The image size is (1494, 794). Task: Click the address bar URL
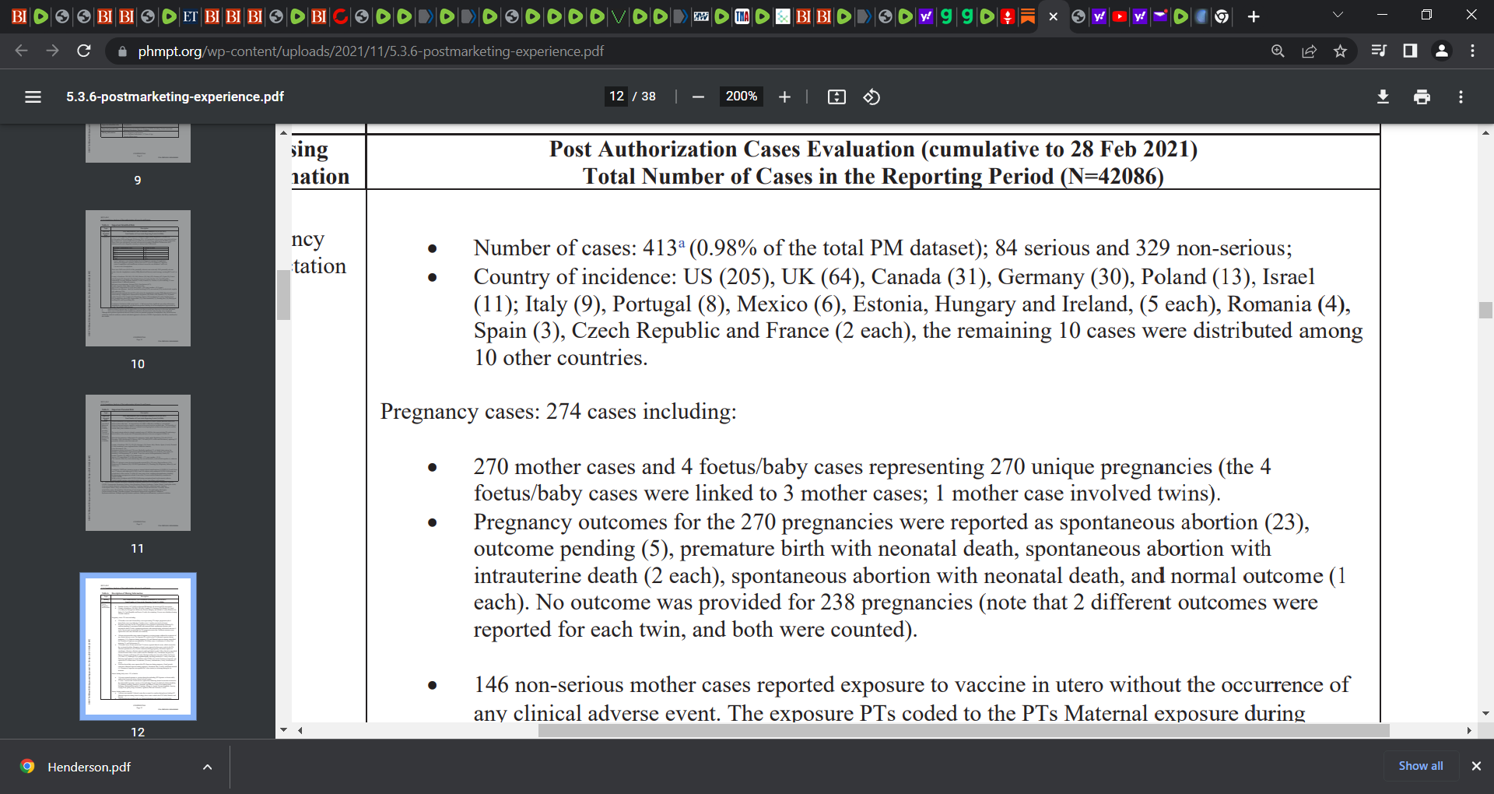click(x=370, y=51)
